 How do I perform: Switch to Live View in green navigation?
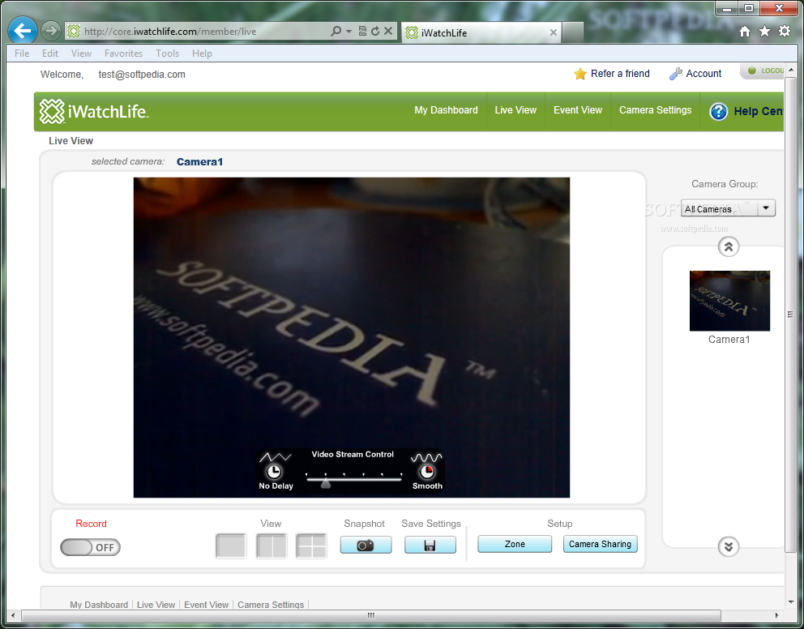[x=515, y=110]
